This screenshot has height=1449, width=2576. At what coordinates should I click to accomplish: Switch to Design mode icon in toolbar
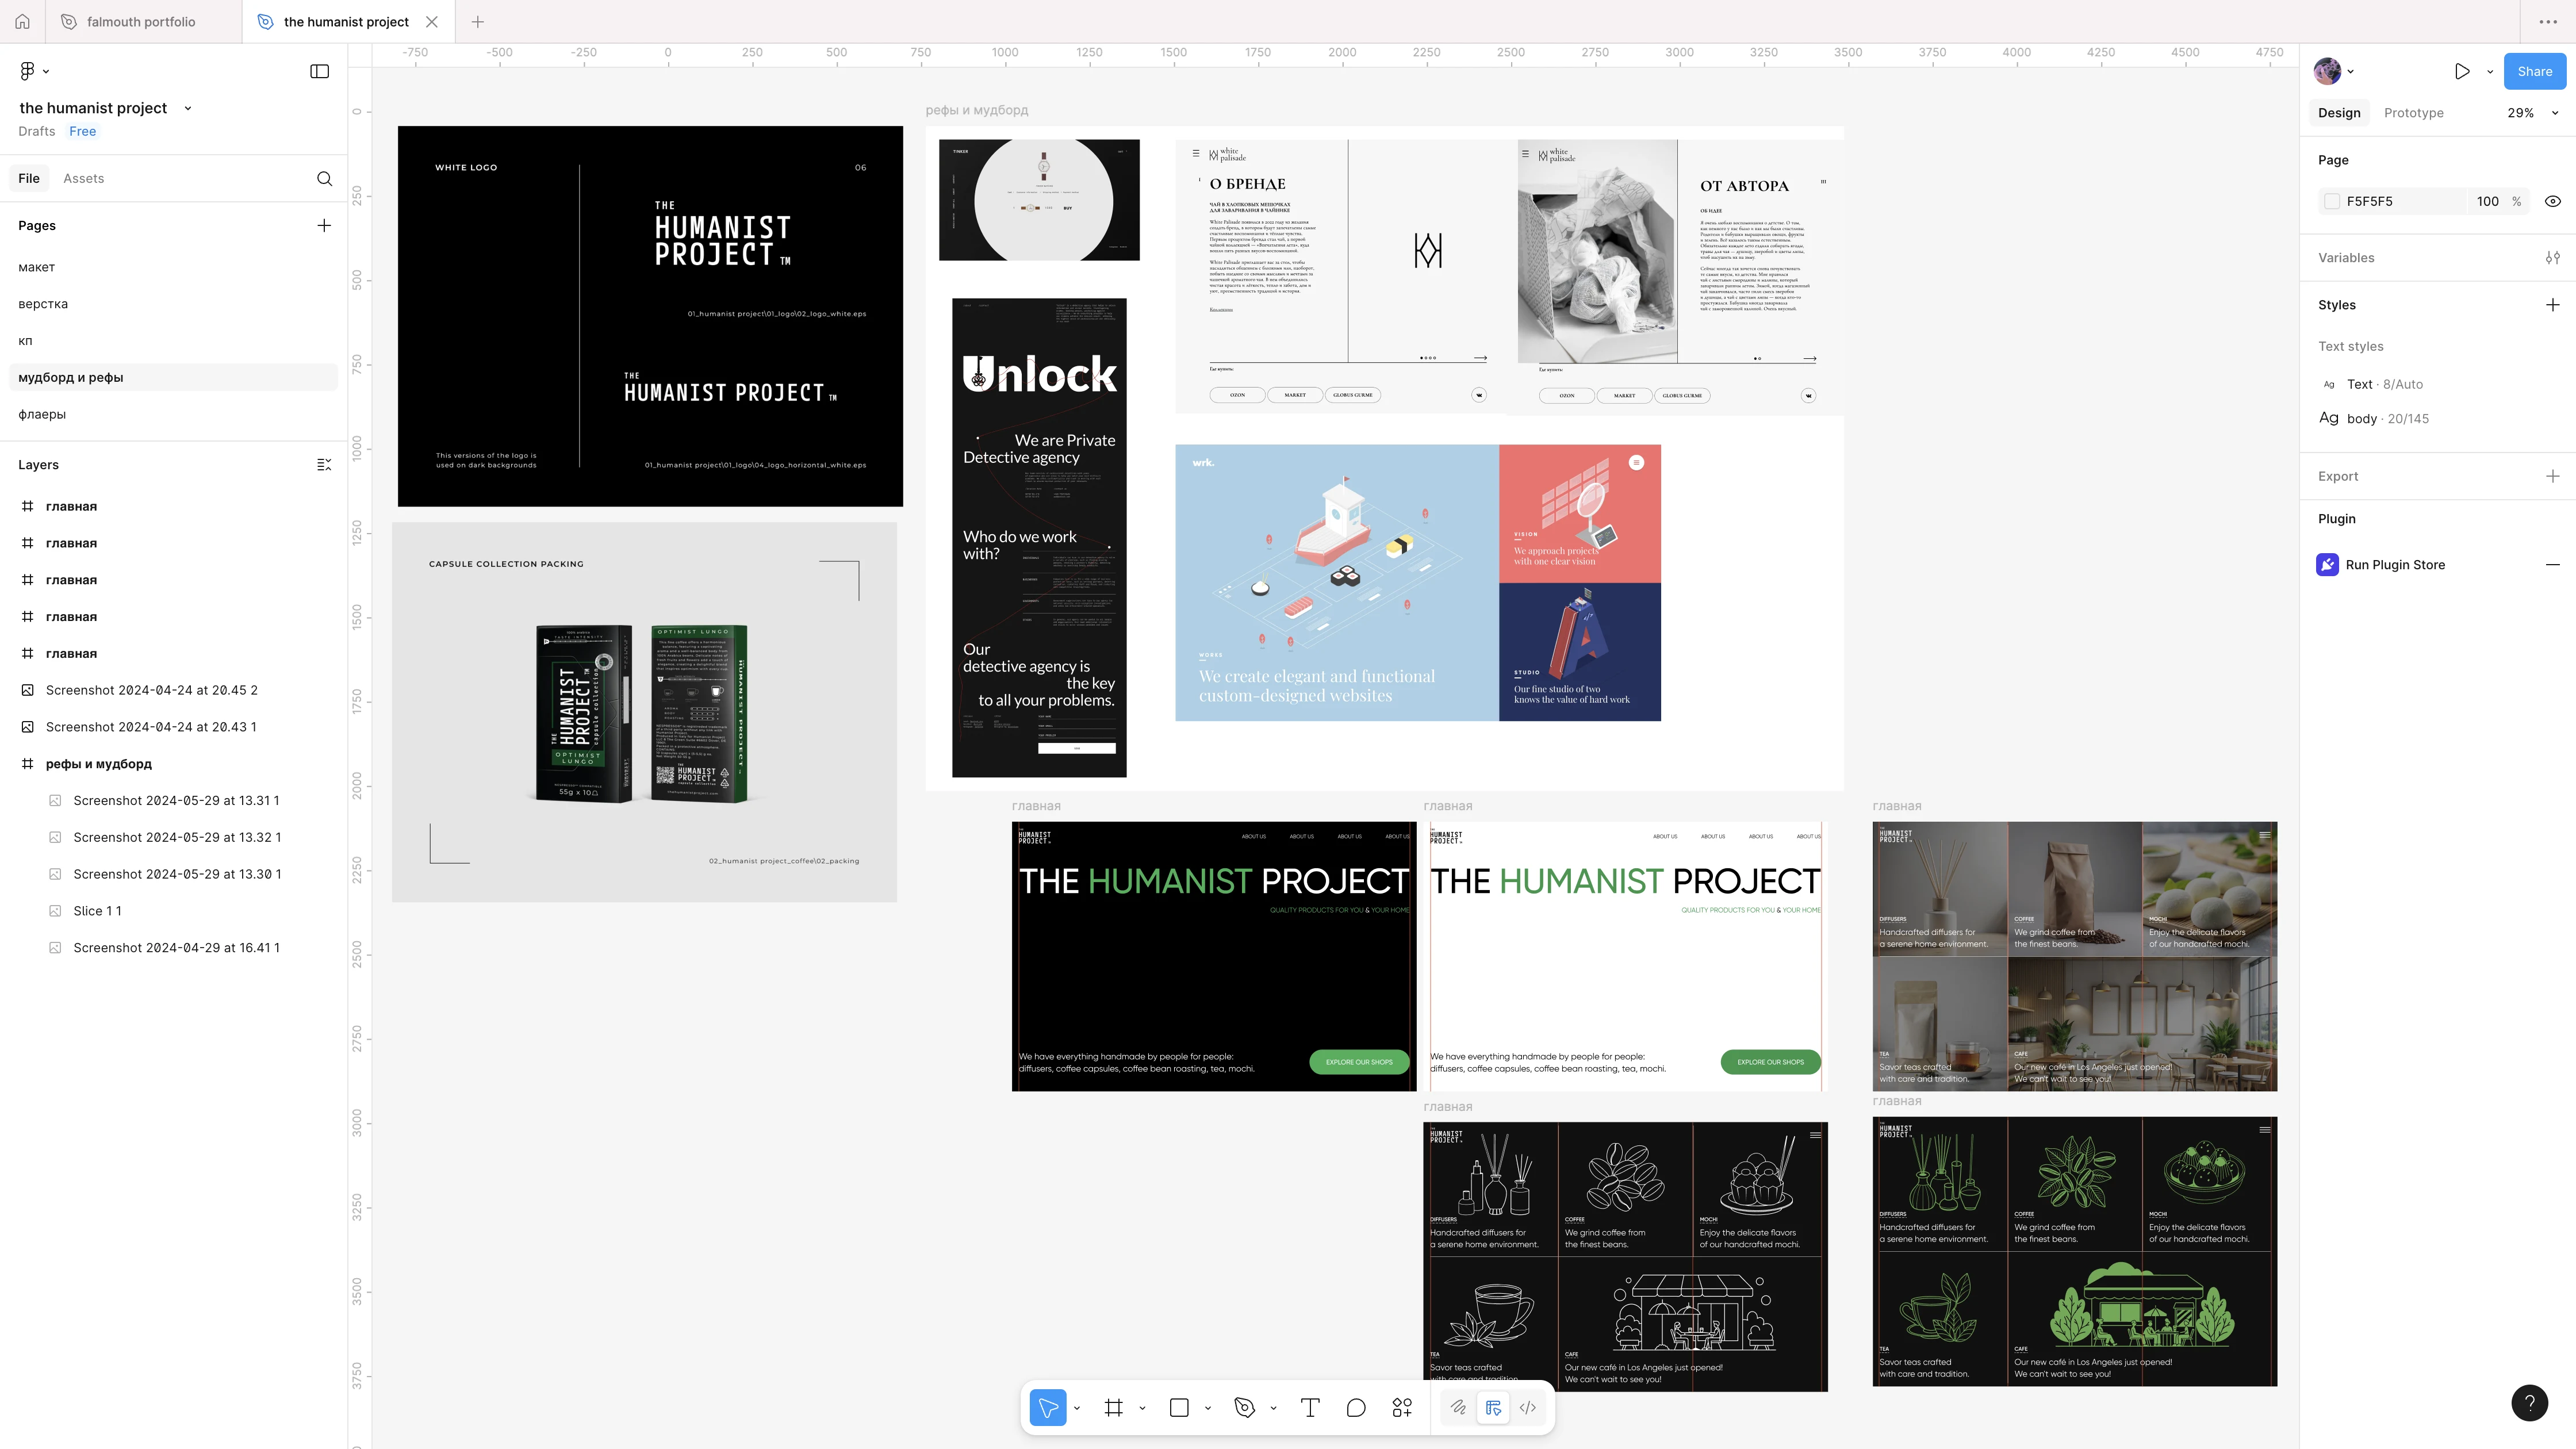coord(1493,1407)
